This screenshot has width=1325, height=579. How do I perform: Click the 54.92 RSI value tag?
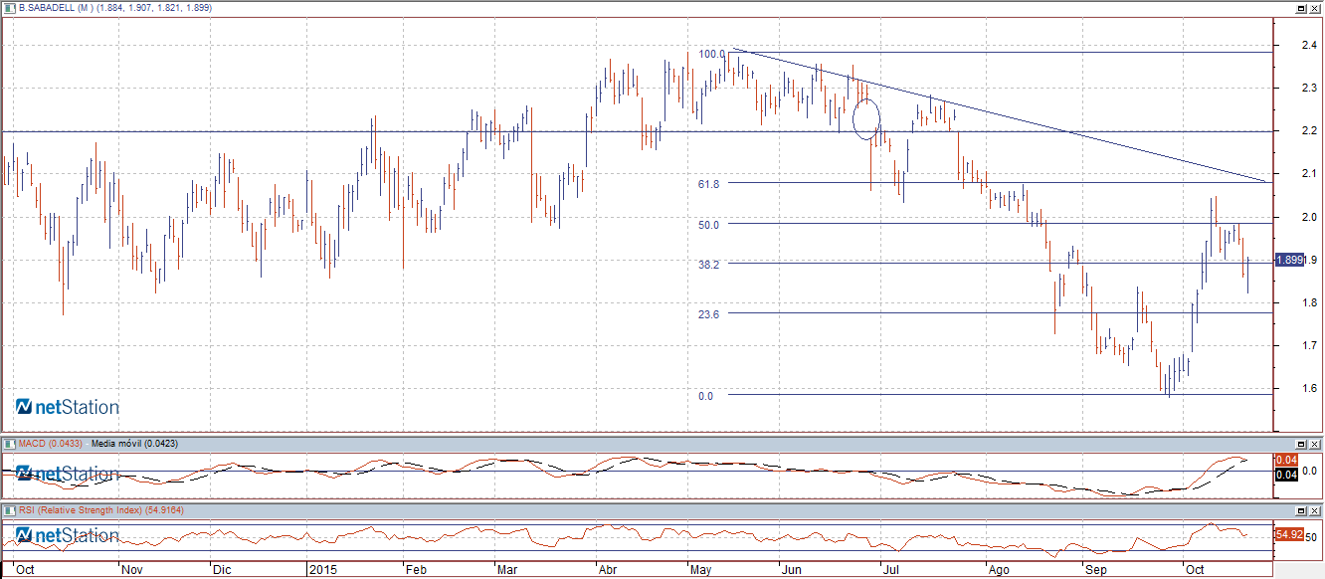[x=1289, y=534]
